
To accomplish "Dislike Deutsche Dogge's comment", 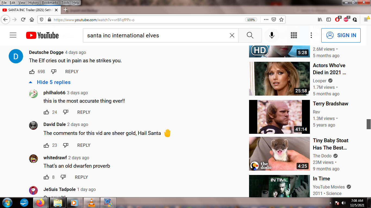I will tap(54, 71).
